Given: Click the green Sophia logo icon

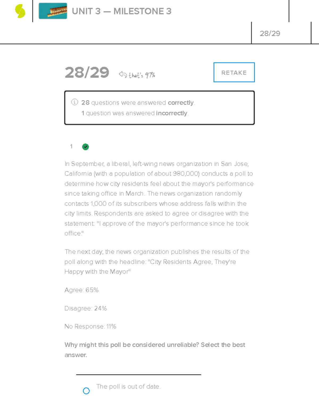Looking at the screenshot, I should coord(20,11).
